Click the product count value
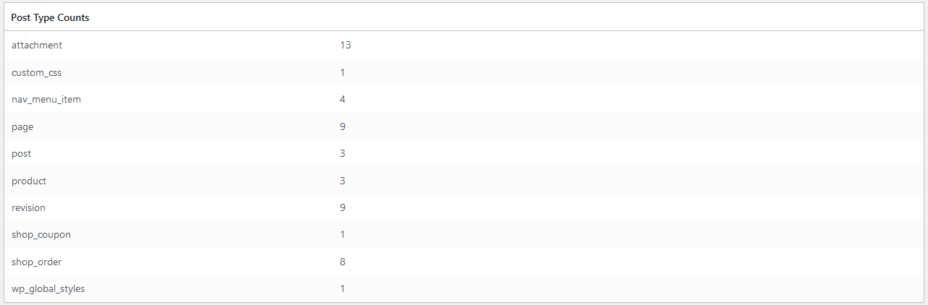 click(x=343, y=181)
